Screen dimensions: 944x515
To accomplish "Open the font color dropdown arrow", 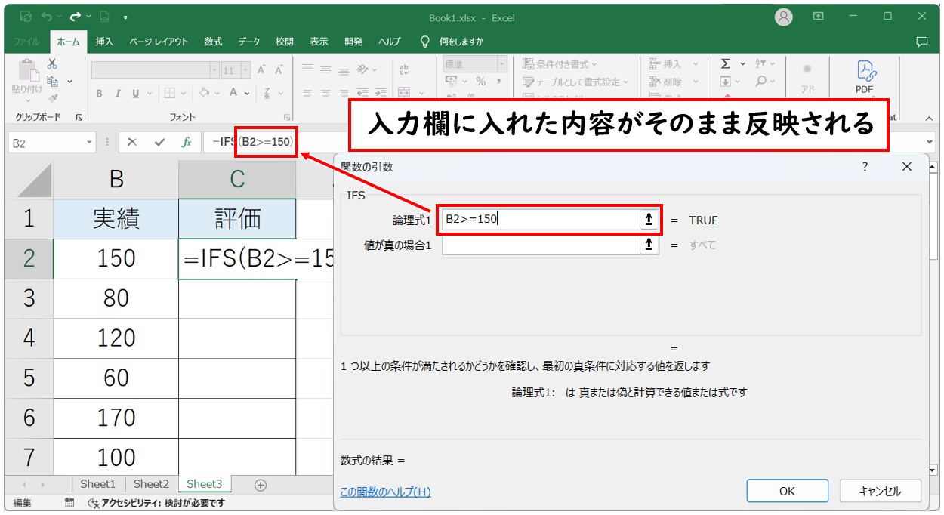I will (247, 94).
